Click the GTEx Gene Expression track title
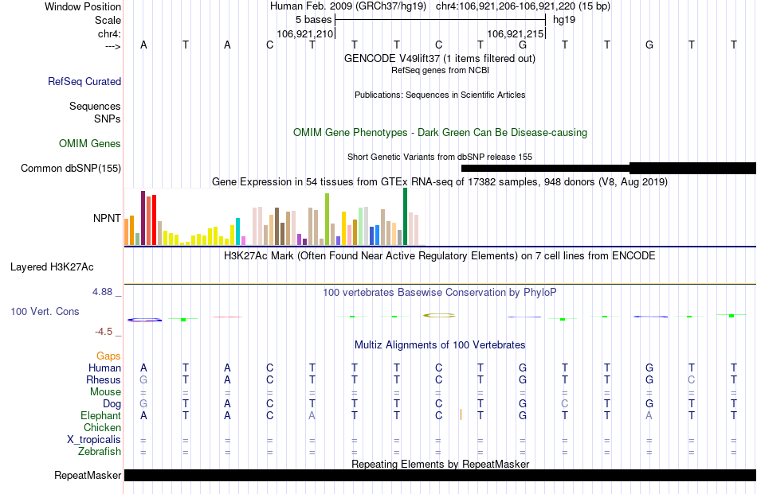Viewport: 757px width, 494px height. tap(440, 181)
